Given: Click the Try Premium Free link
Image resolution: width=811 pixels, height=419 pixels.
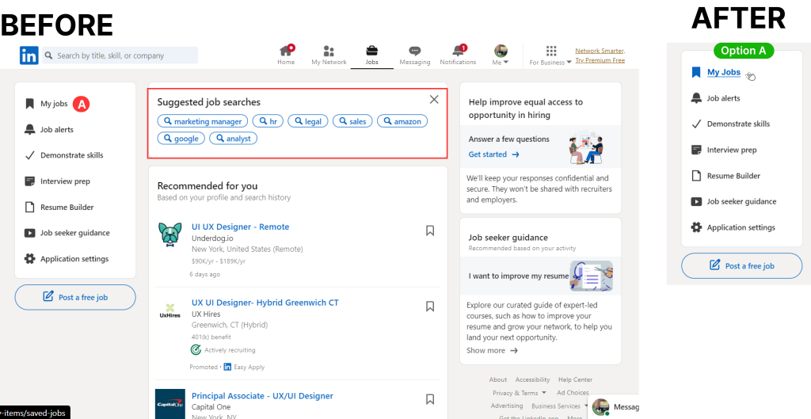Looking at the screenshot, I should tap(600, 60).
